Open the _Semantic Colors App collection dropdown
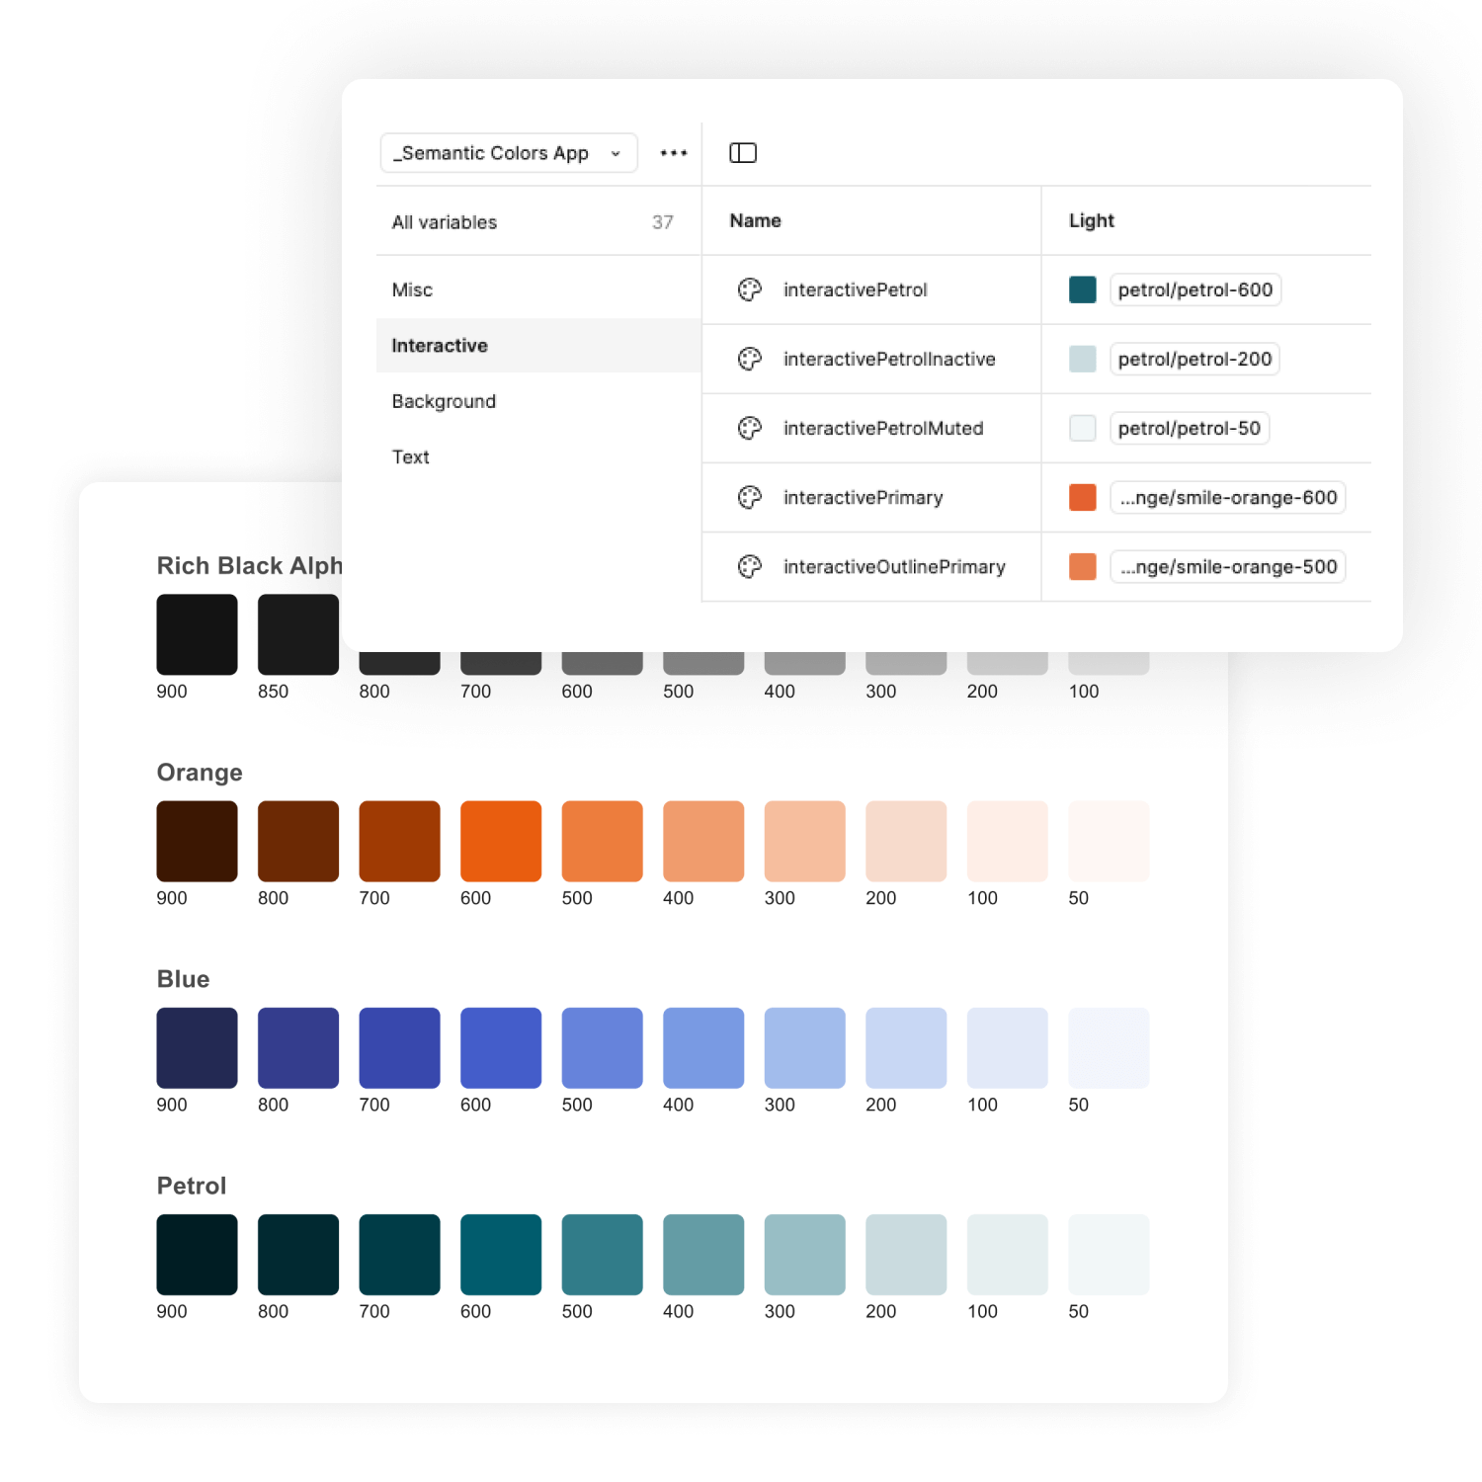 pos(509,153)
